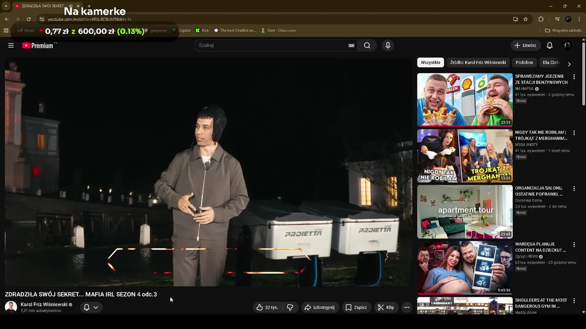This screenshot has width=586, height=329.
Task: Select the Podobne filter chip
Action: (524, 63)
